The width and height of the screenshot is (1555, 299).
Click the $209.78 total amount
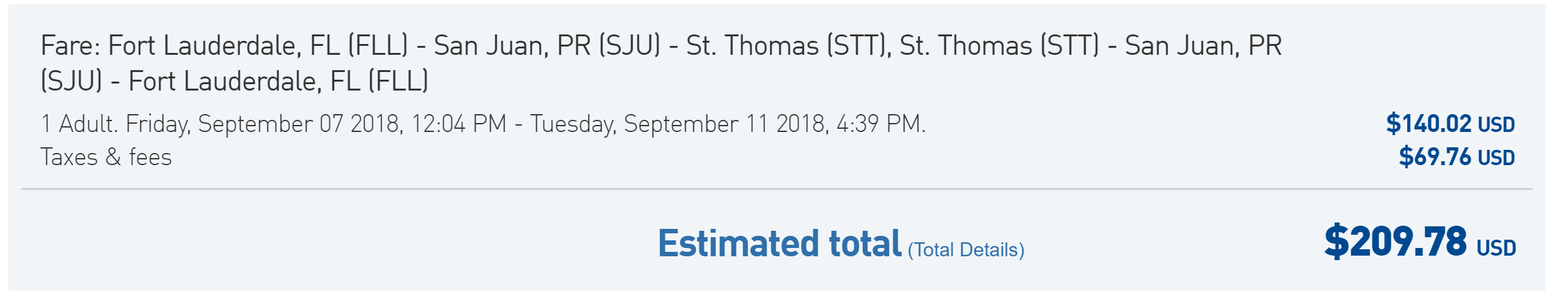click(1395, 242)
